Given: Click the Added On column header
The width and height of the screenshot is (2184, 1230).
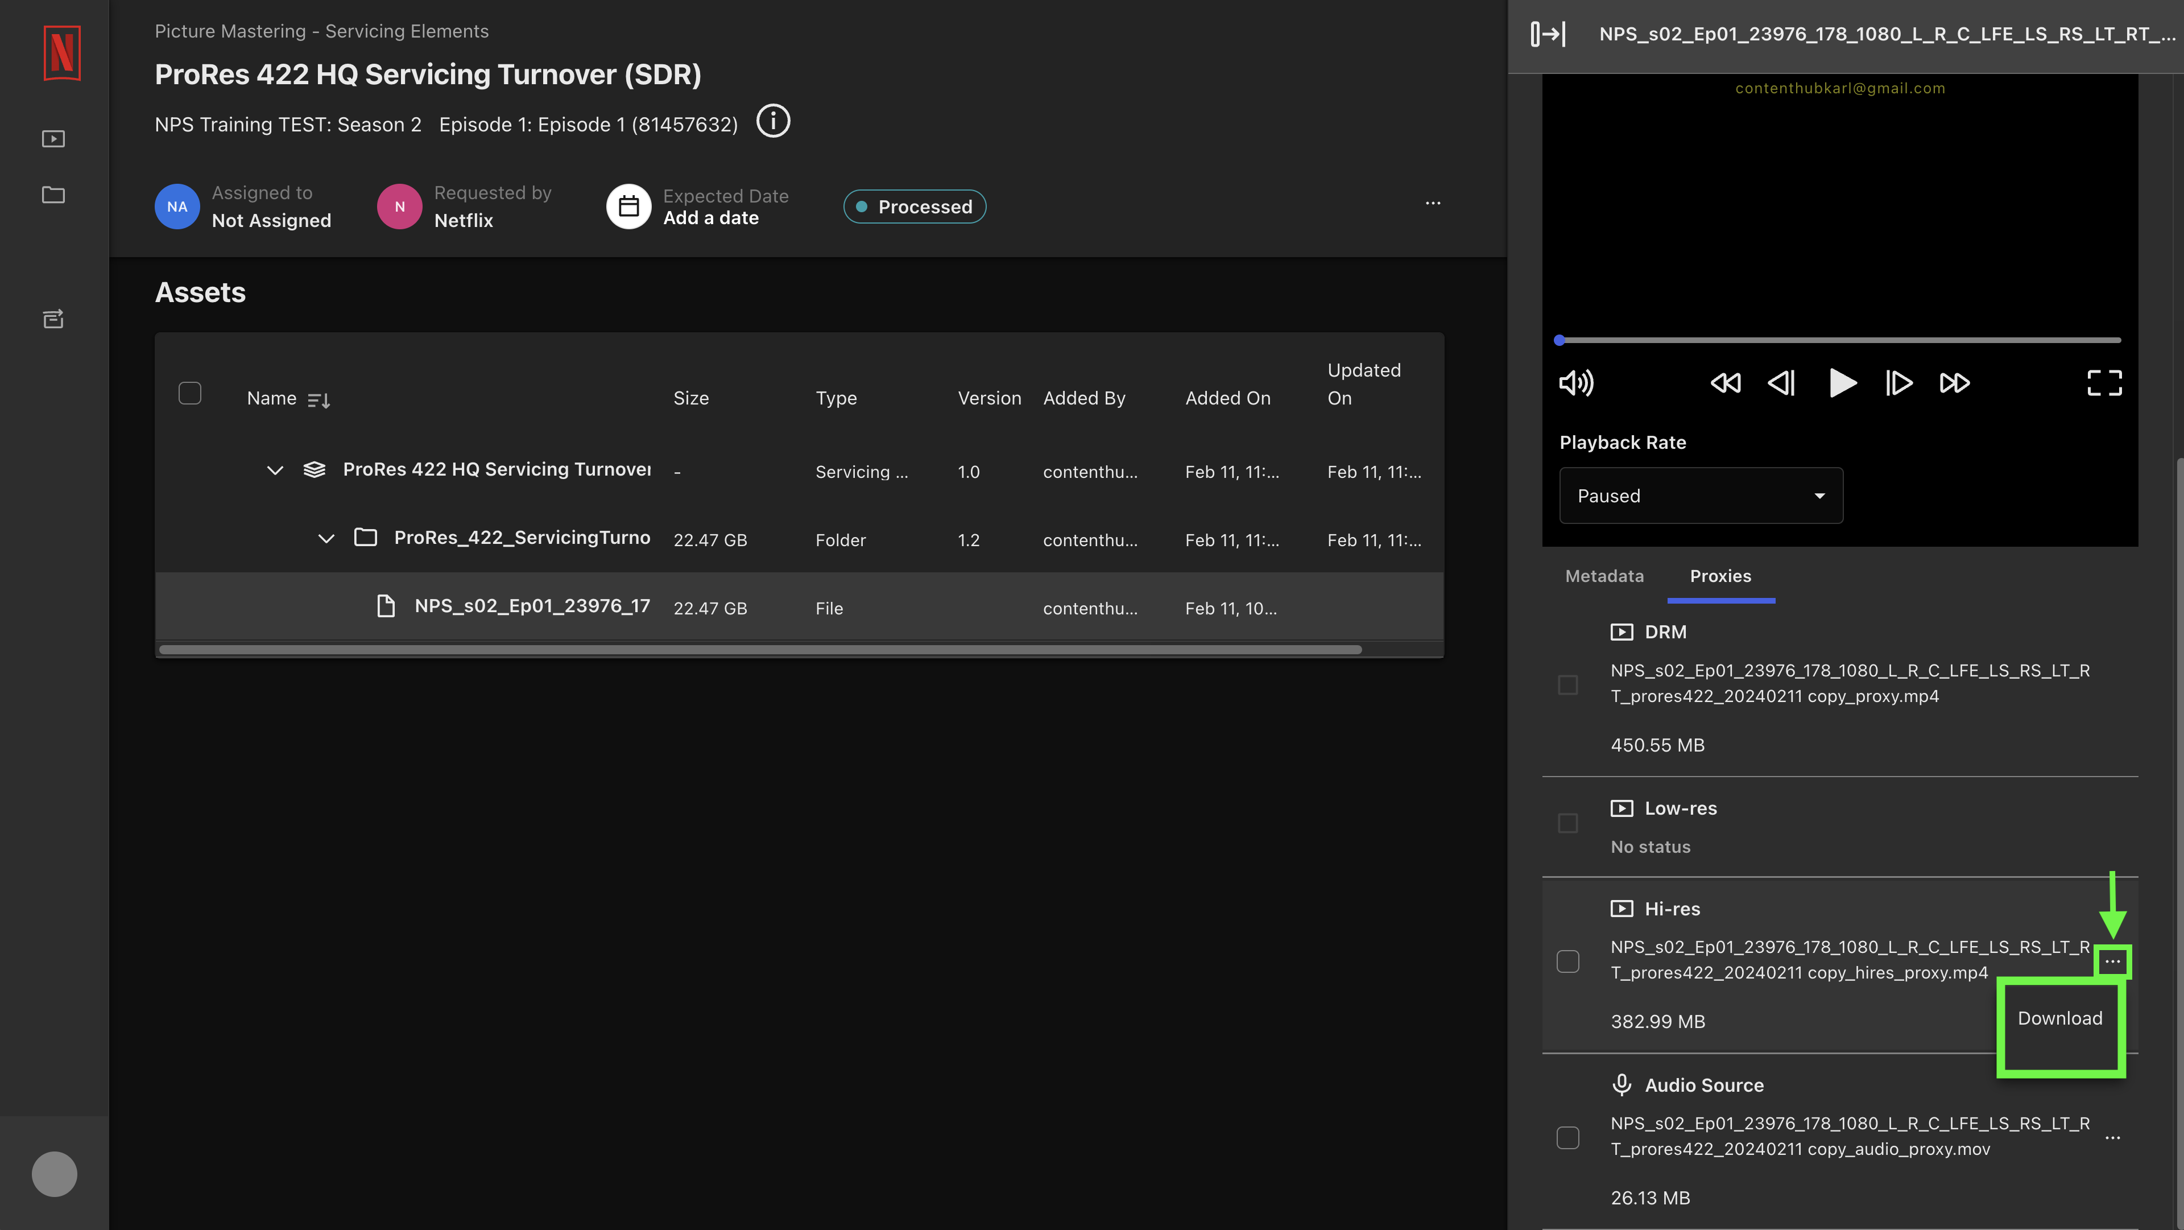Looking at the screenshot, I should click(1228, 399).
